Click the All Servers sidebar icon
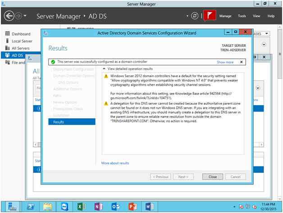 pos(7,48)
